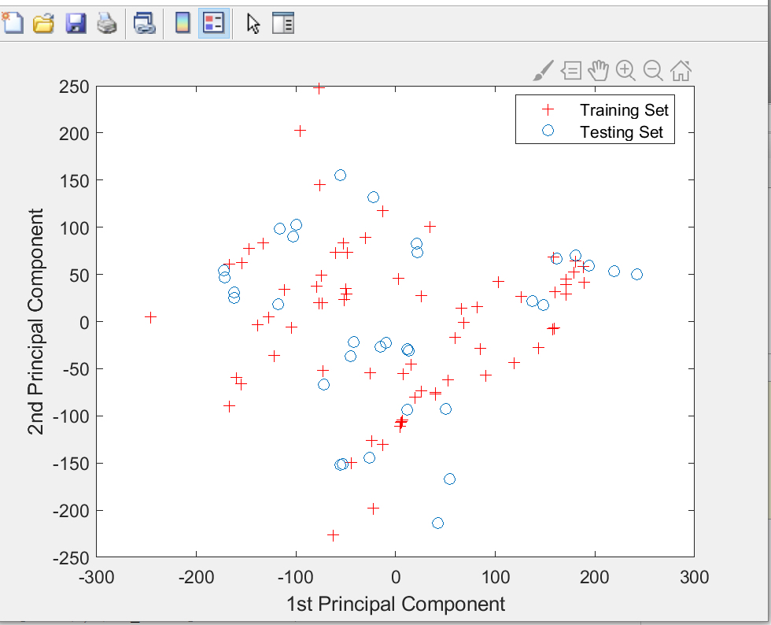This screenshot has height=625, width=771.
Task: Print the figure with the printer icon
Action: point(107,23)
